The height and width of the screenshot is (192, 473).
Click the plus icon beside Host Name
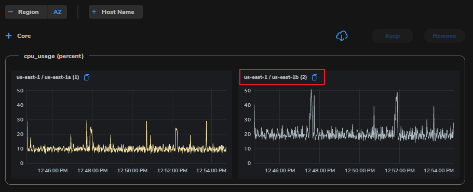tap(94, 12)
